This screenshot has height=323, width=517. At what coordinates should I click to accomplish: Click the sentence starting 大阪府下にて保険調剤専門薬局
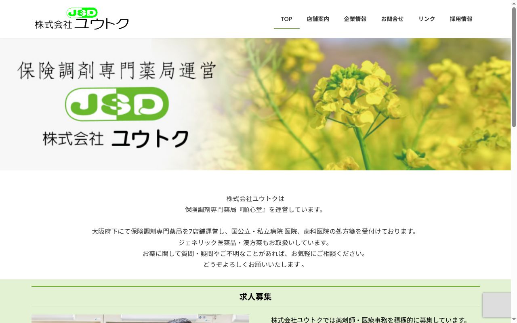255,231
